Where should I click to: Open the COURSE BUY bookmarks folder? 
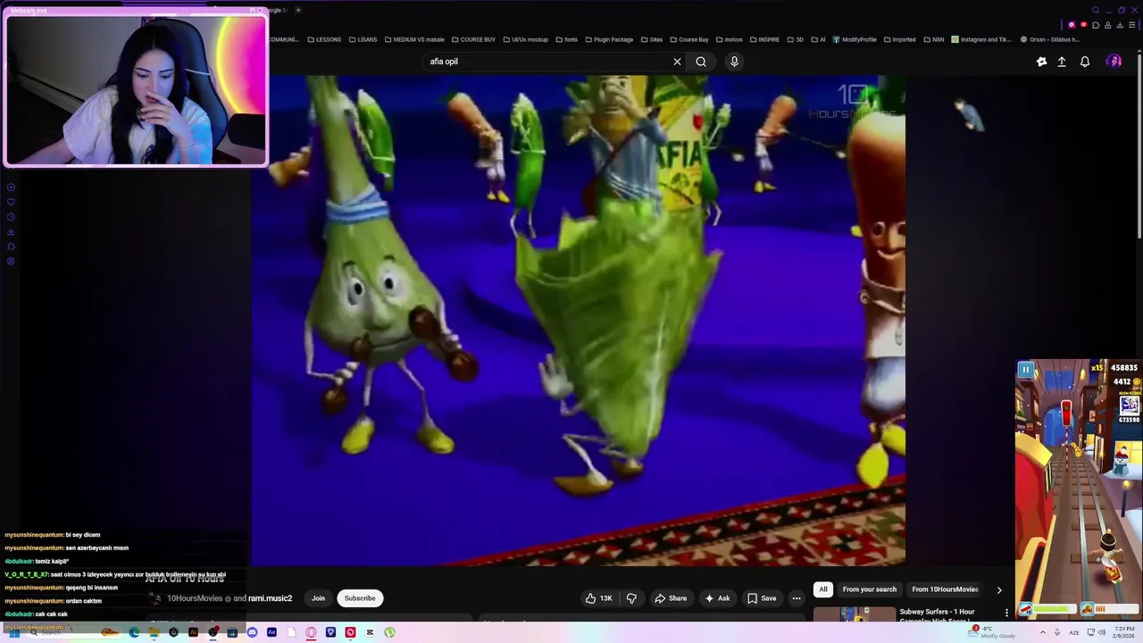[473, 39]
